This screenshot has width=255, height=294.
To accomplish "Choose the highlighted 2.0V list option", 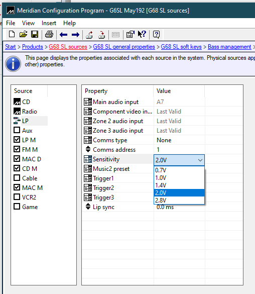I will pyautogui.click(x=179, y=193).
